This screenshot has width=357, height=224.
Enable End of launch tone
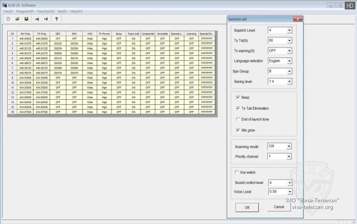(x=238, y=119)
